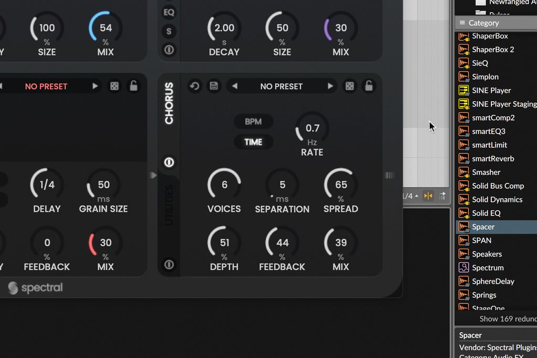Screen dimensions: 537x358
Task: Click the undo arrow in the Chorus header
Action: click(x=195, y=86)
